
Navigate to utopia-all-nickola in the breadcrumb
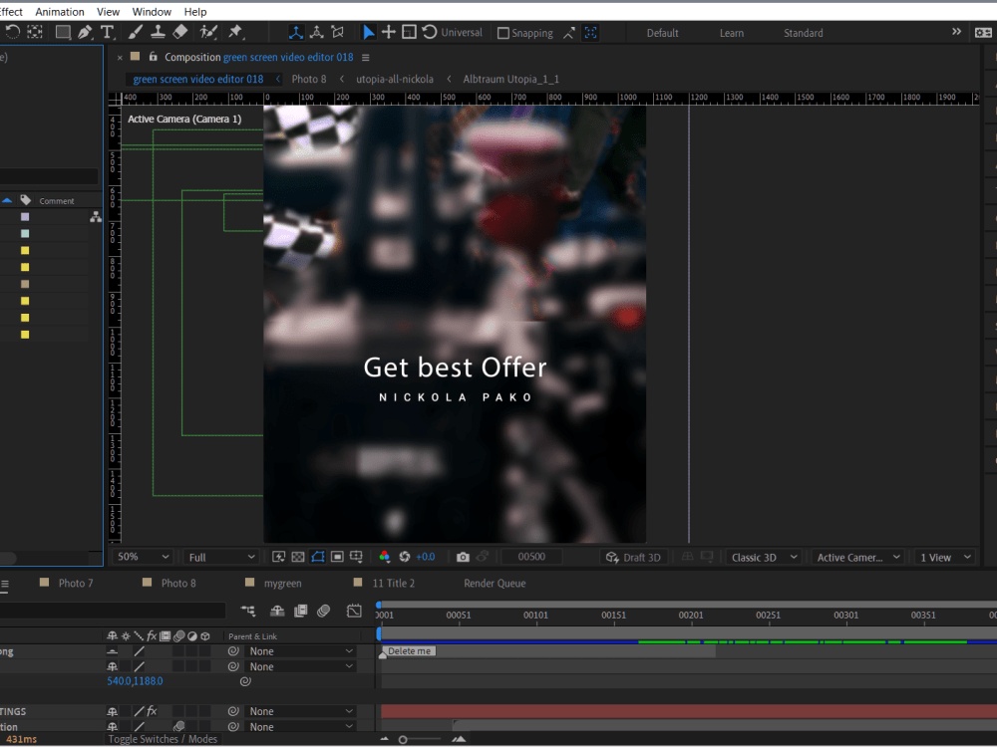point(394,79)
